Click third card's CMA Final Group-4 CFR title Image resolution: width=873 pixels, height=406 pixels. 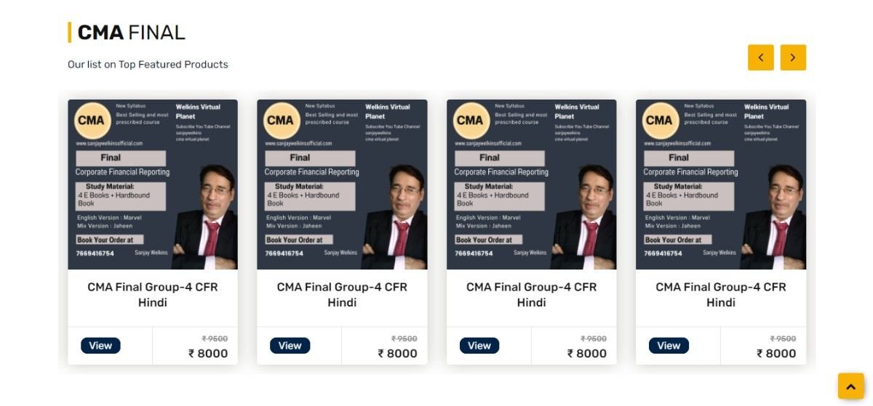click(x=532, y=294)
